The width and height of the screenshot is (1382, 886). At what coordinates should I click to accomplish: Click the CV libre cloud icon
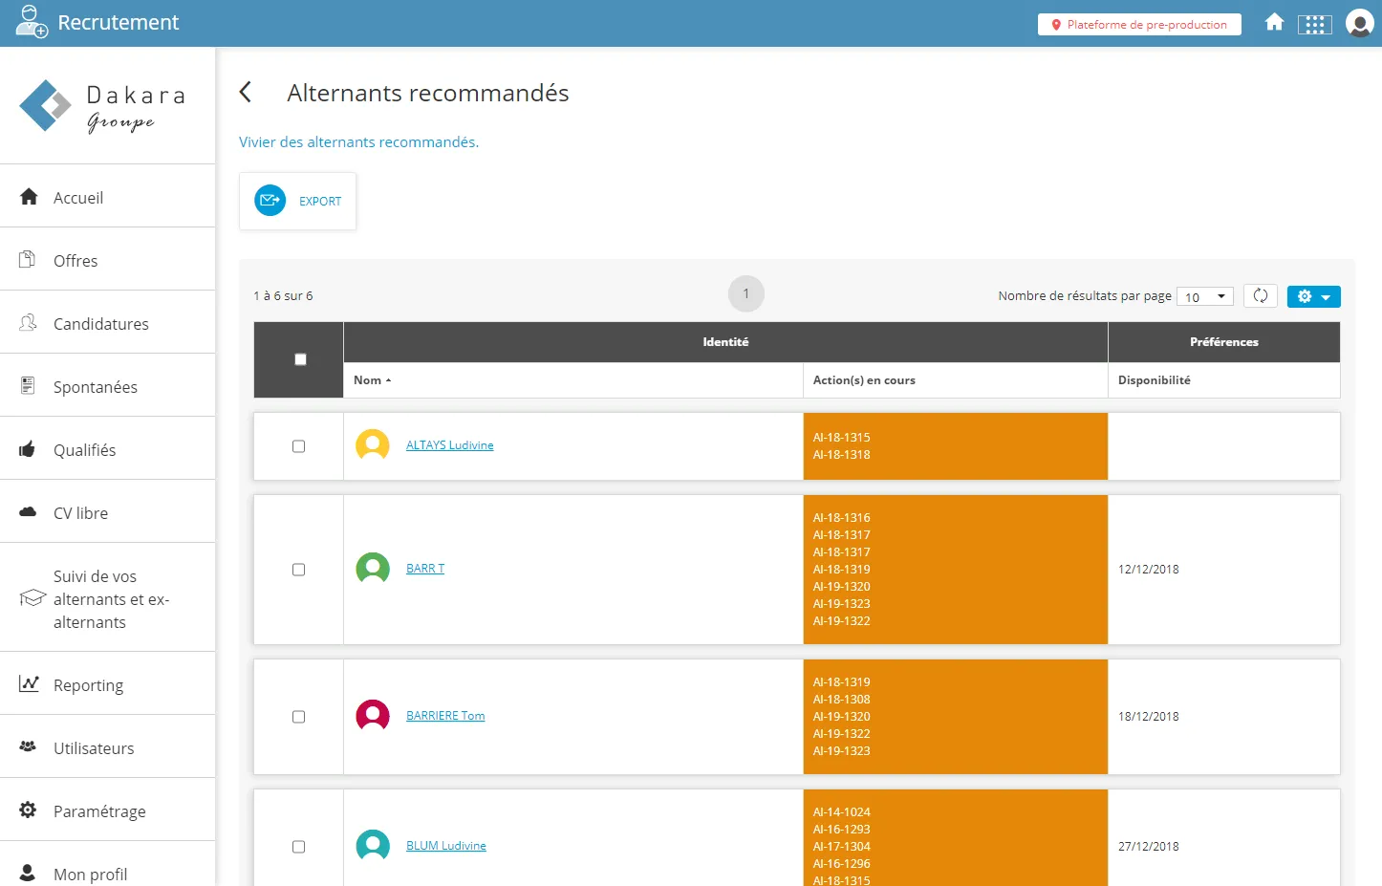tap(28, 512)
